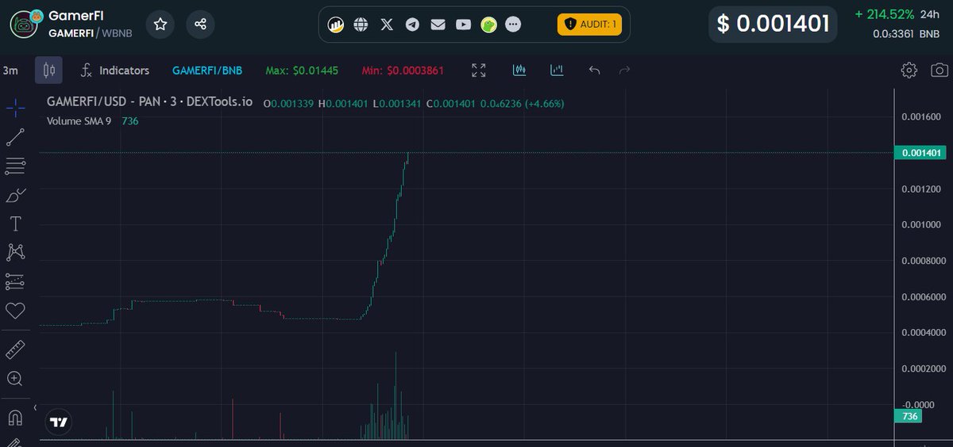953x447 pixels.
Task: Open the CoinGecko link icon
Action: point(488,25)
